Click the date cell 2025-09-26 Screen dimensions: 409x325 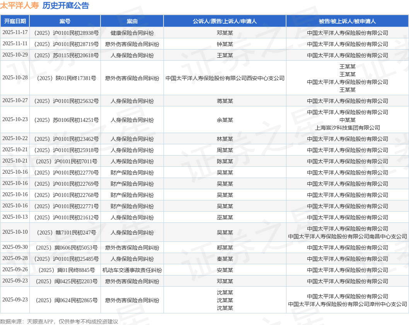point(15,270)
